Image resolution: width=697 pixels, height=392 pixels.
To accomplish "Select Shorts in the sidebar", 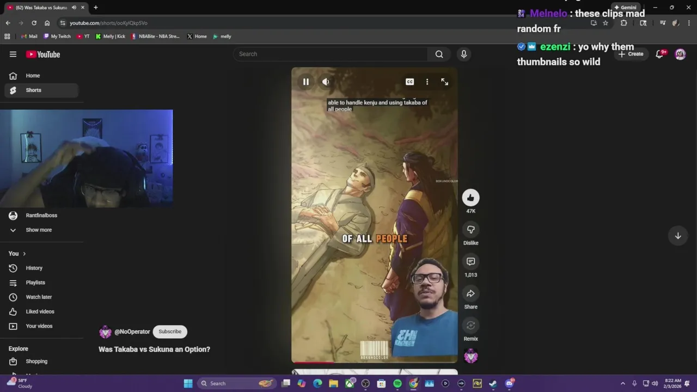I will [41, 90].
